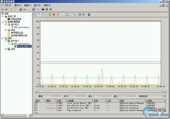Click the copy properties icon
The width and height of the screenshot is (170, 119).
(63, 15)
